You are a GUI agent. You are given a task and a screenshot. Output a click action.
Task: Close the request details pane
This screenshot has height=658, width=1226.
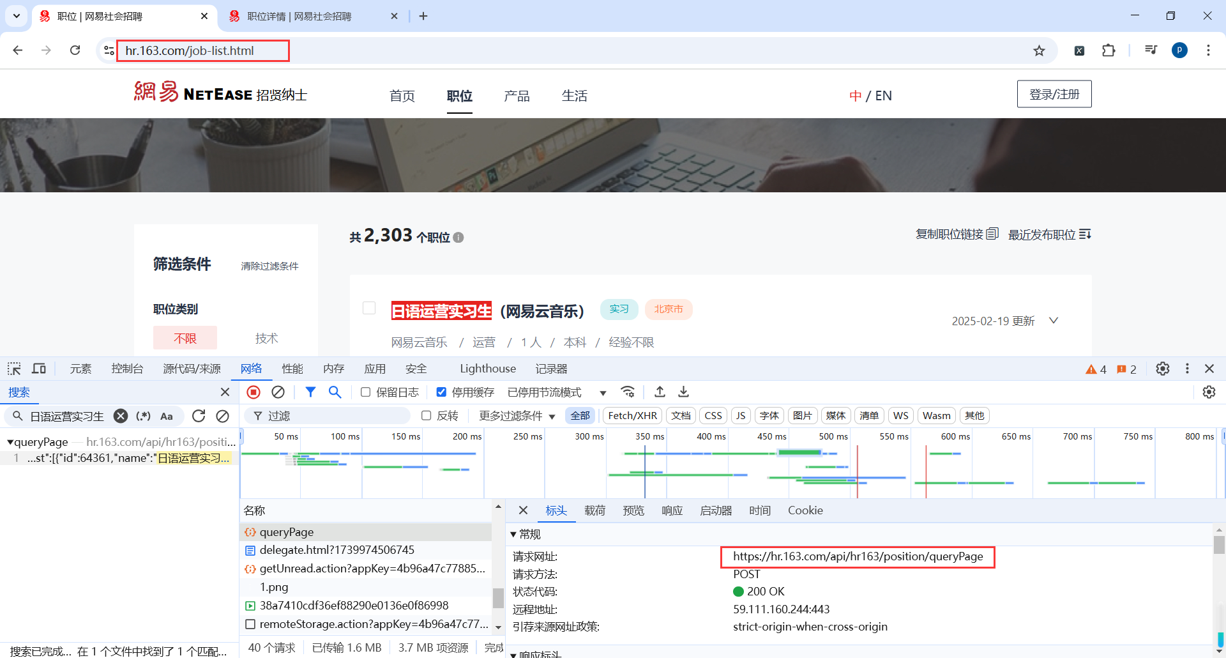pyautogui.click(x=523, y=510)
